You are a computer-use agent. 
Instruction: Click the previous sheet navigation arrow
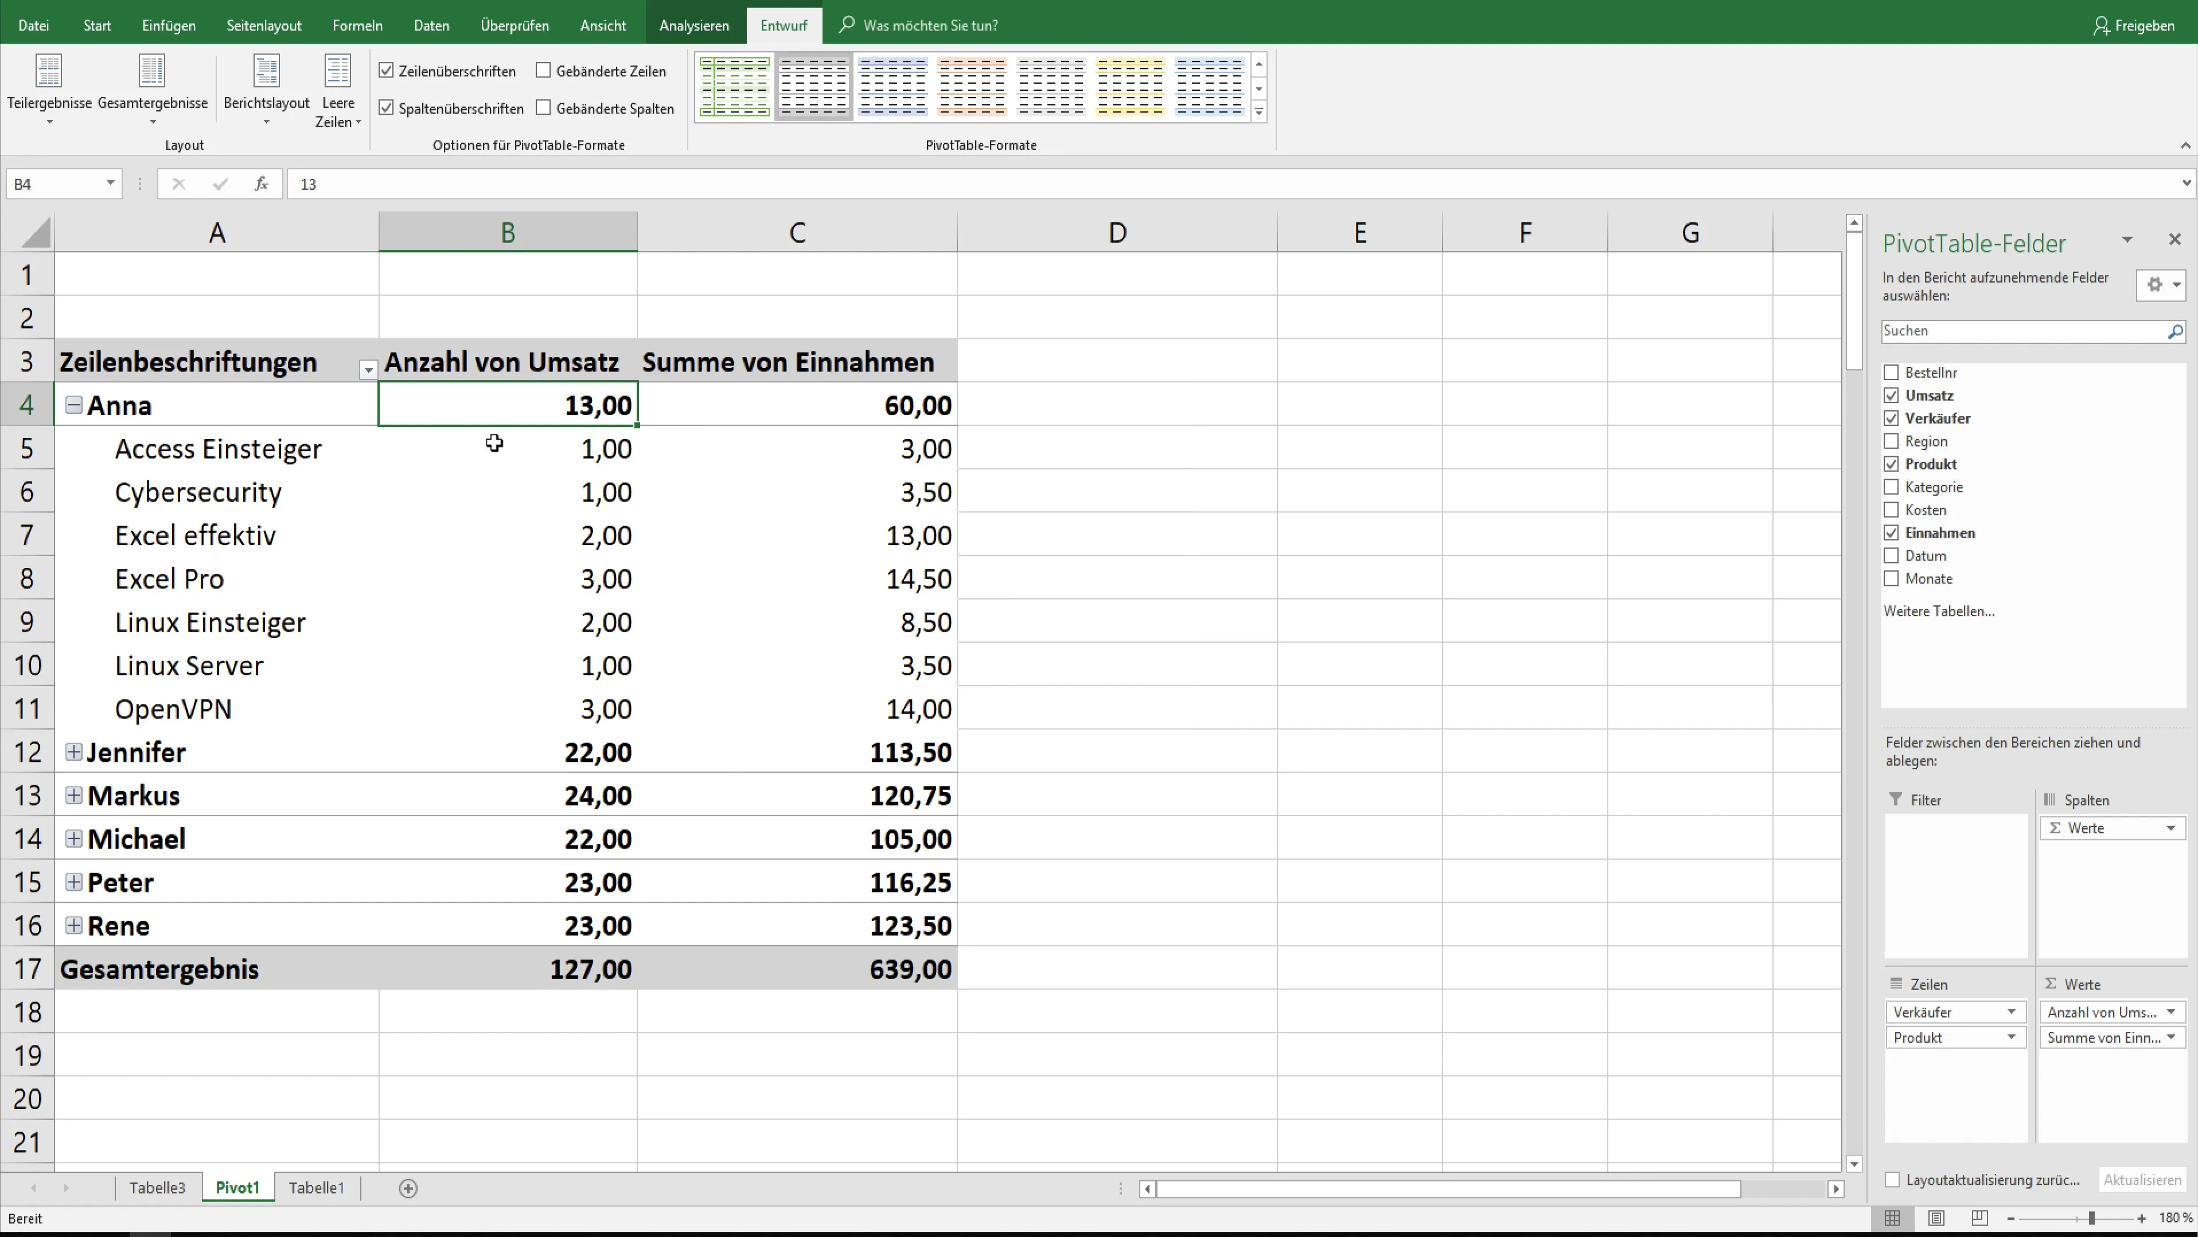[x=33, y=1188]
